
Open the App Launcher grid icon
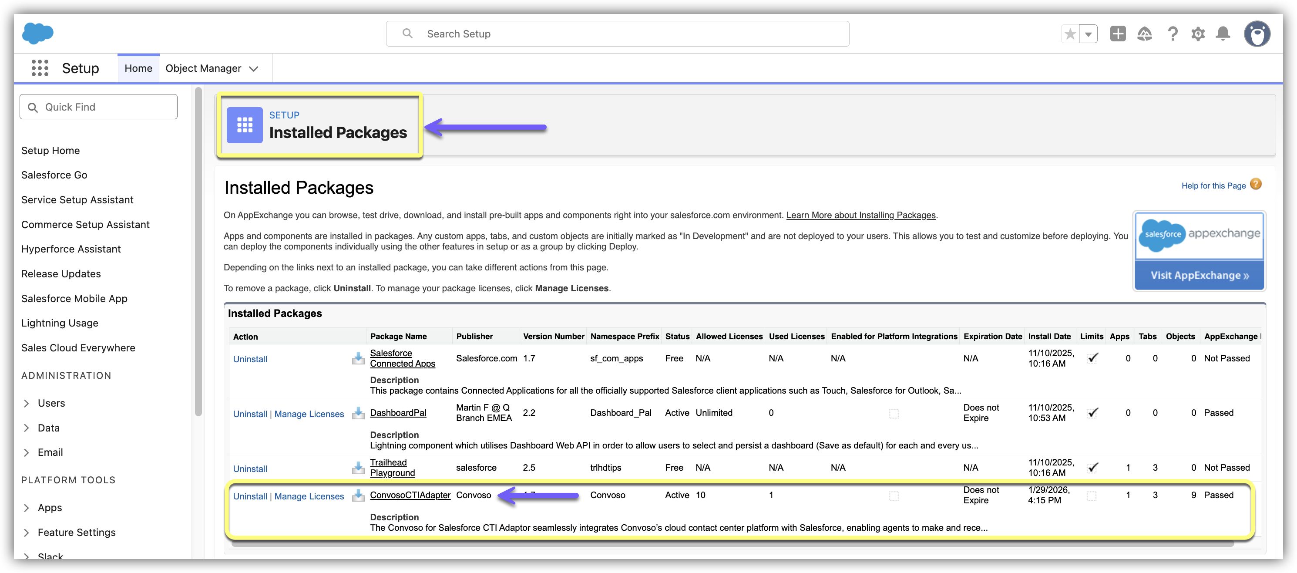pyautogui.click(x=40, y=68)
